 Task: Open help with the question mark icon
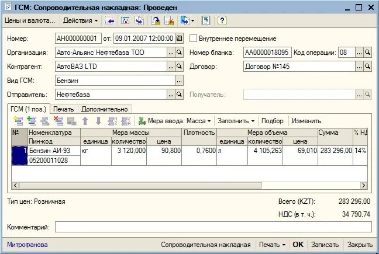click(222, 21)
